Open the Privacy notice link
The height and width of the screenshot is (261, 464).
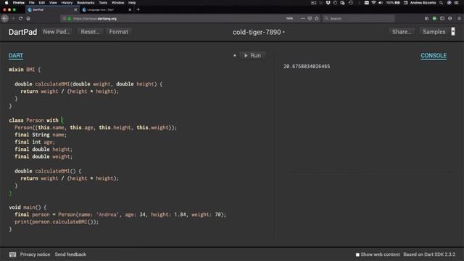(35, 254)
